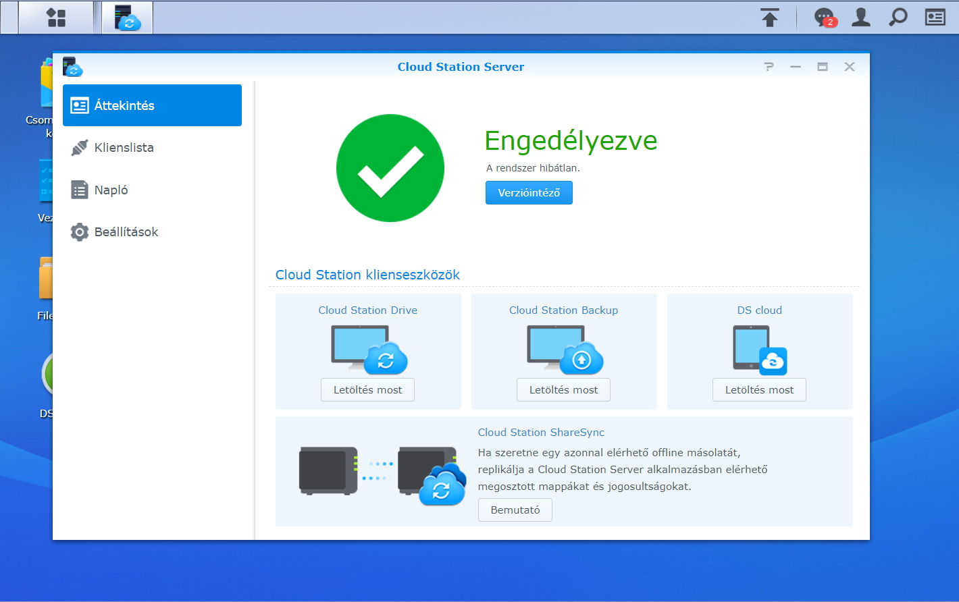Switch to the Klienslista section
The width and height of the screenshot is (959, 602).
click(124, 148)
